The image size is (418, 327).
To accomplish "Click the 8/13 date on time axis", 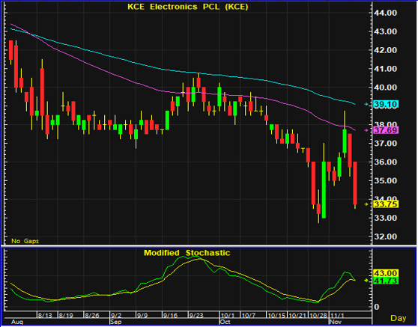I will [45, 316].
